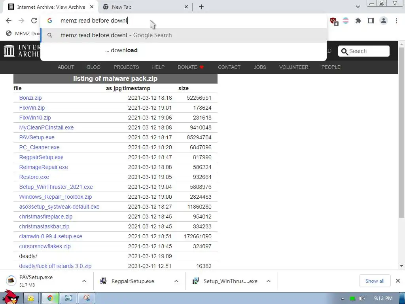Open the HELP menu item
The width and height of the screenshot is (405, 304).
click(x=158, y=67)
